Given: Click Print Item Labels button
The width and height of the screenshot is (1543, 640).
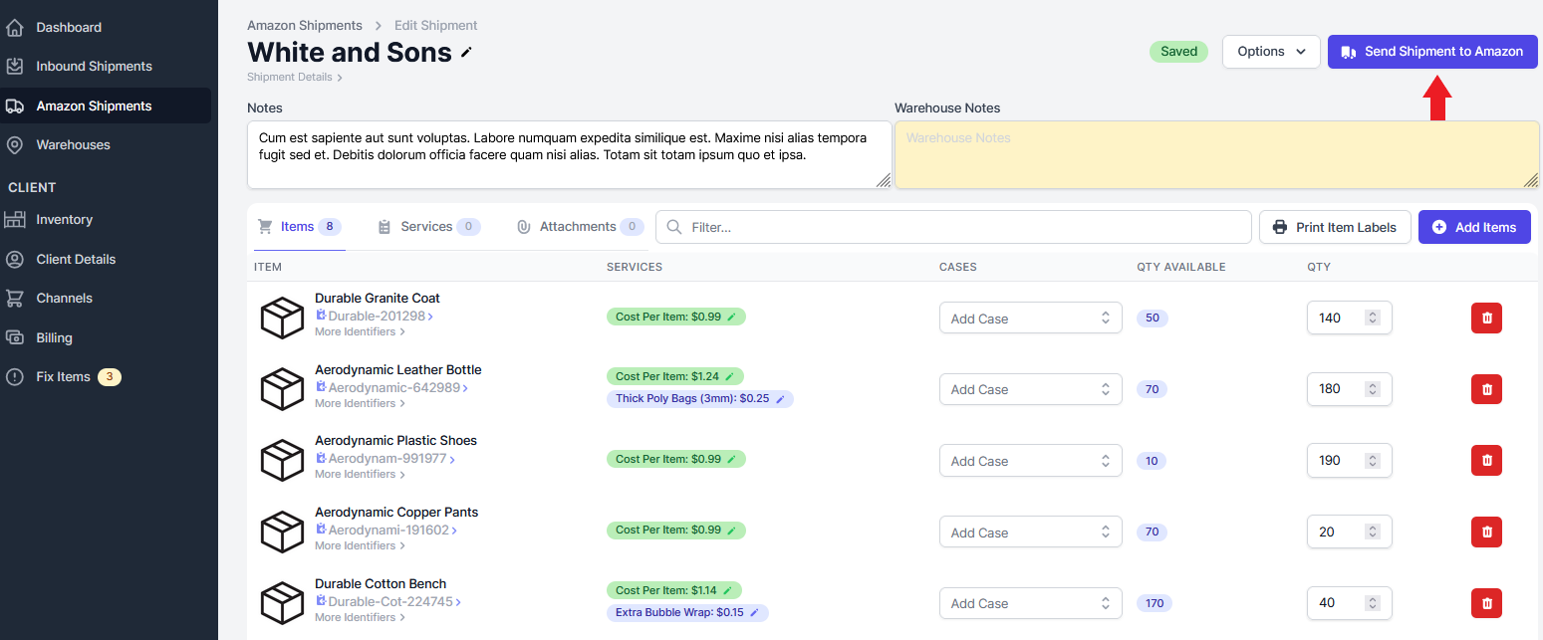Looking at the screenshot, I should coord(1335,227).
